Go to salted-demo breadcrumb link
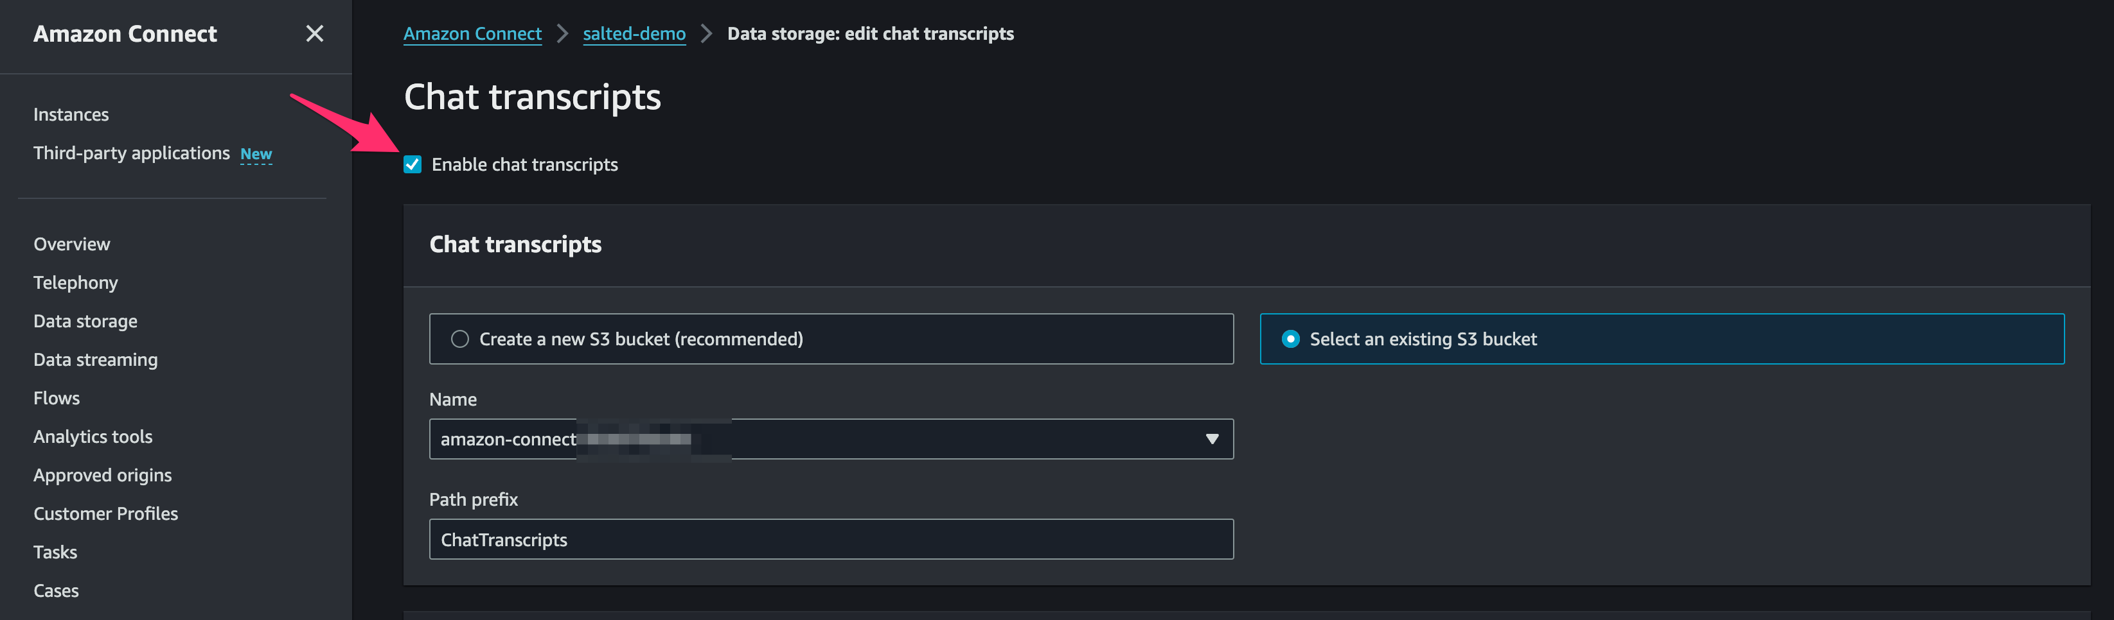 click(634, 33)
